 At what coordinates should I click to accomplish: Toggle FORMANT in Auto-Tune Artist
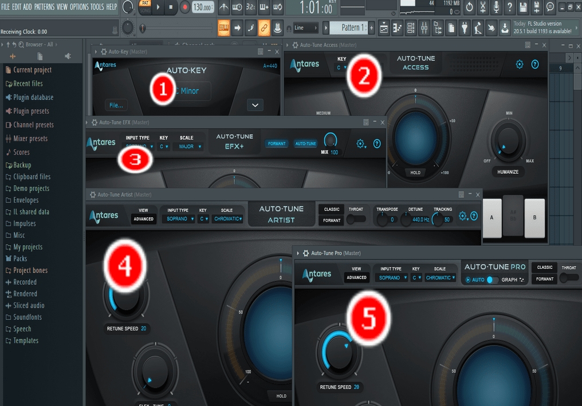point(332,220)
